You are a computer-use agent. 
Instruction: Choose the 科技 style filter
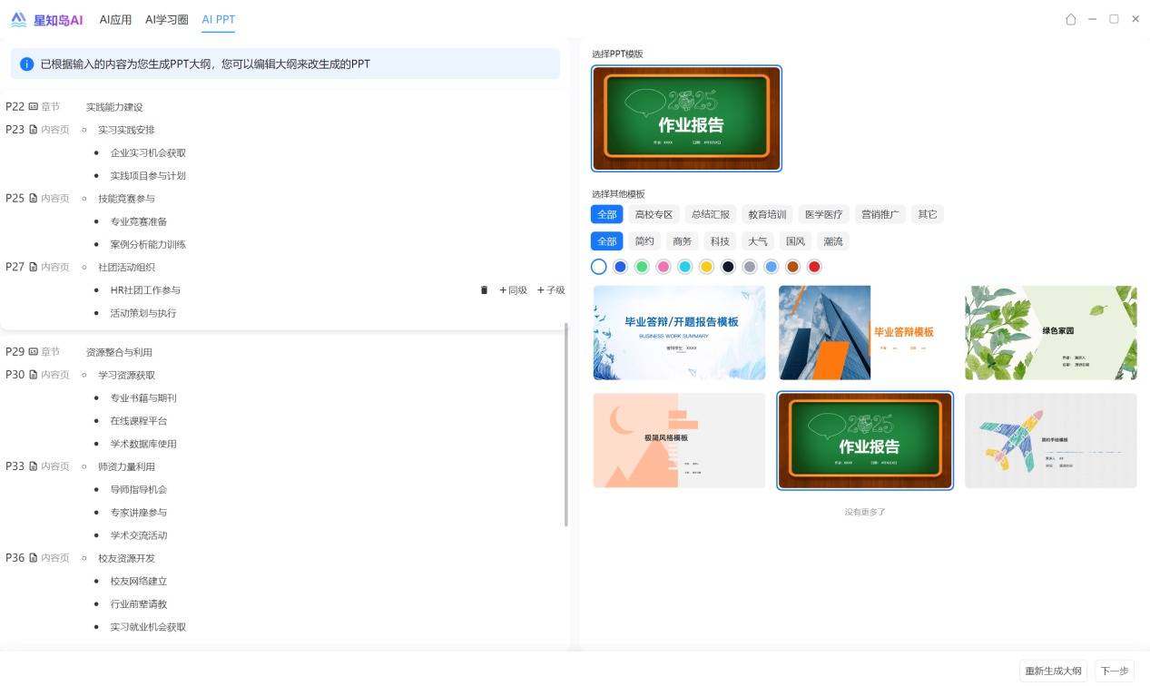click(x=720, y=242)
